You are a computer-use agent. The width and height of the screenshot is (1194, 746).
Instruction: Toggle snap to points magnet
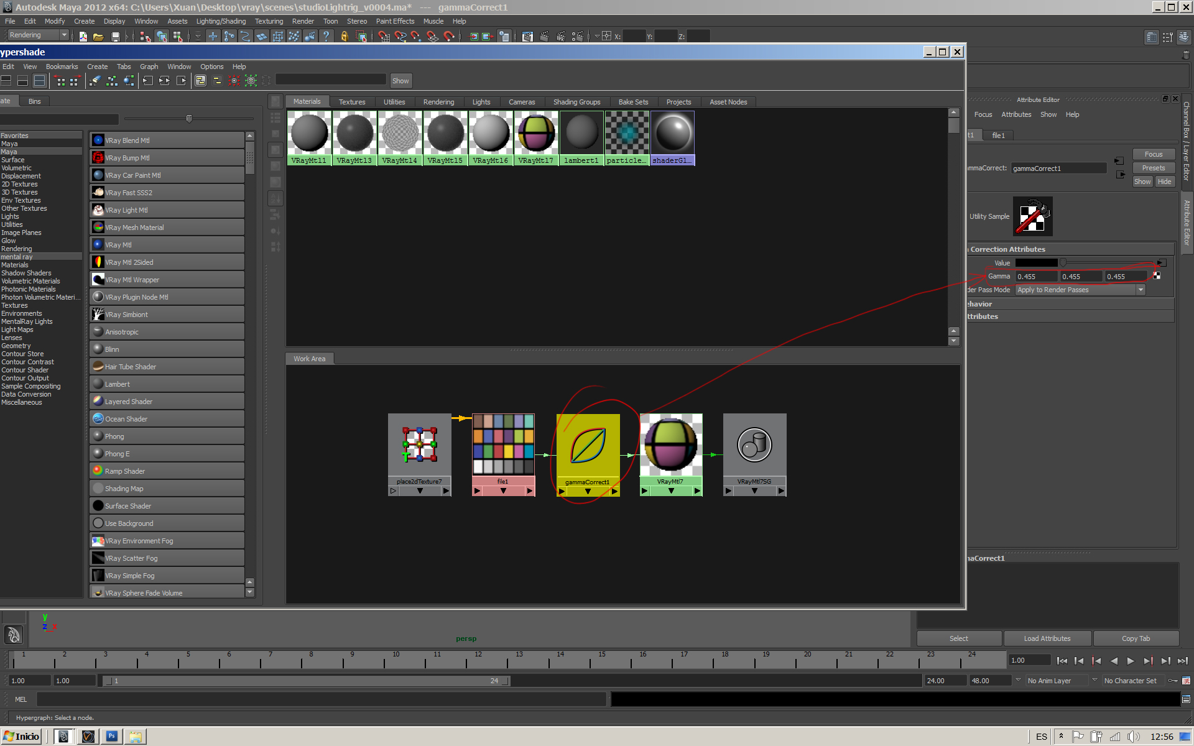pos(416,37)
